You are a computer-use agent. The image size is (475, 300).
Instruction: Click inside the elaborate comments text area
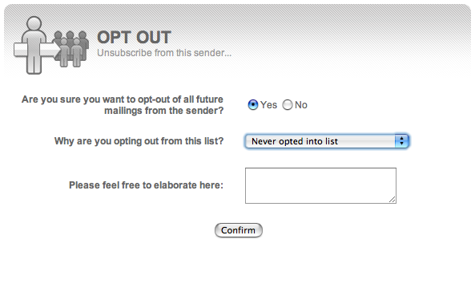[320, 185]
